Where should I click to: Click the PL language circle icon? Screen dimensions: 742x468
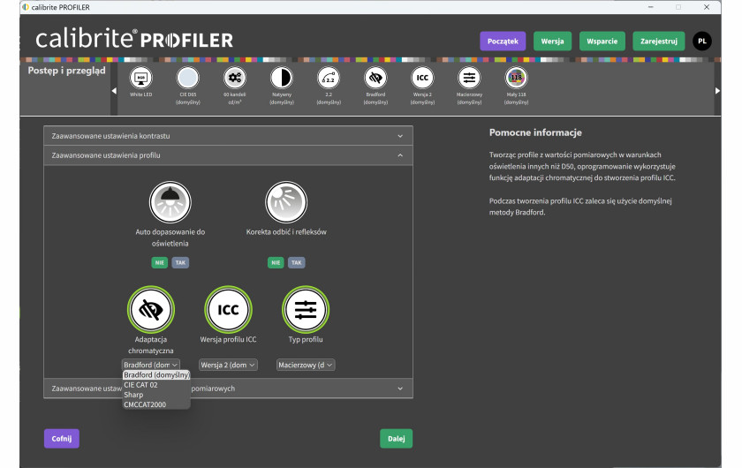pyautogui.click(x=701, y=42)
